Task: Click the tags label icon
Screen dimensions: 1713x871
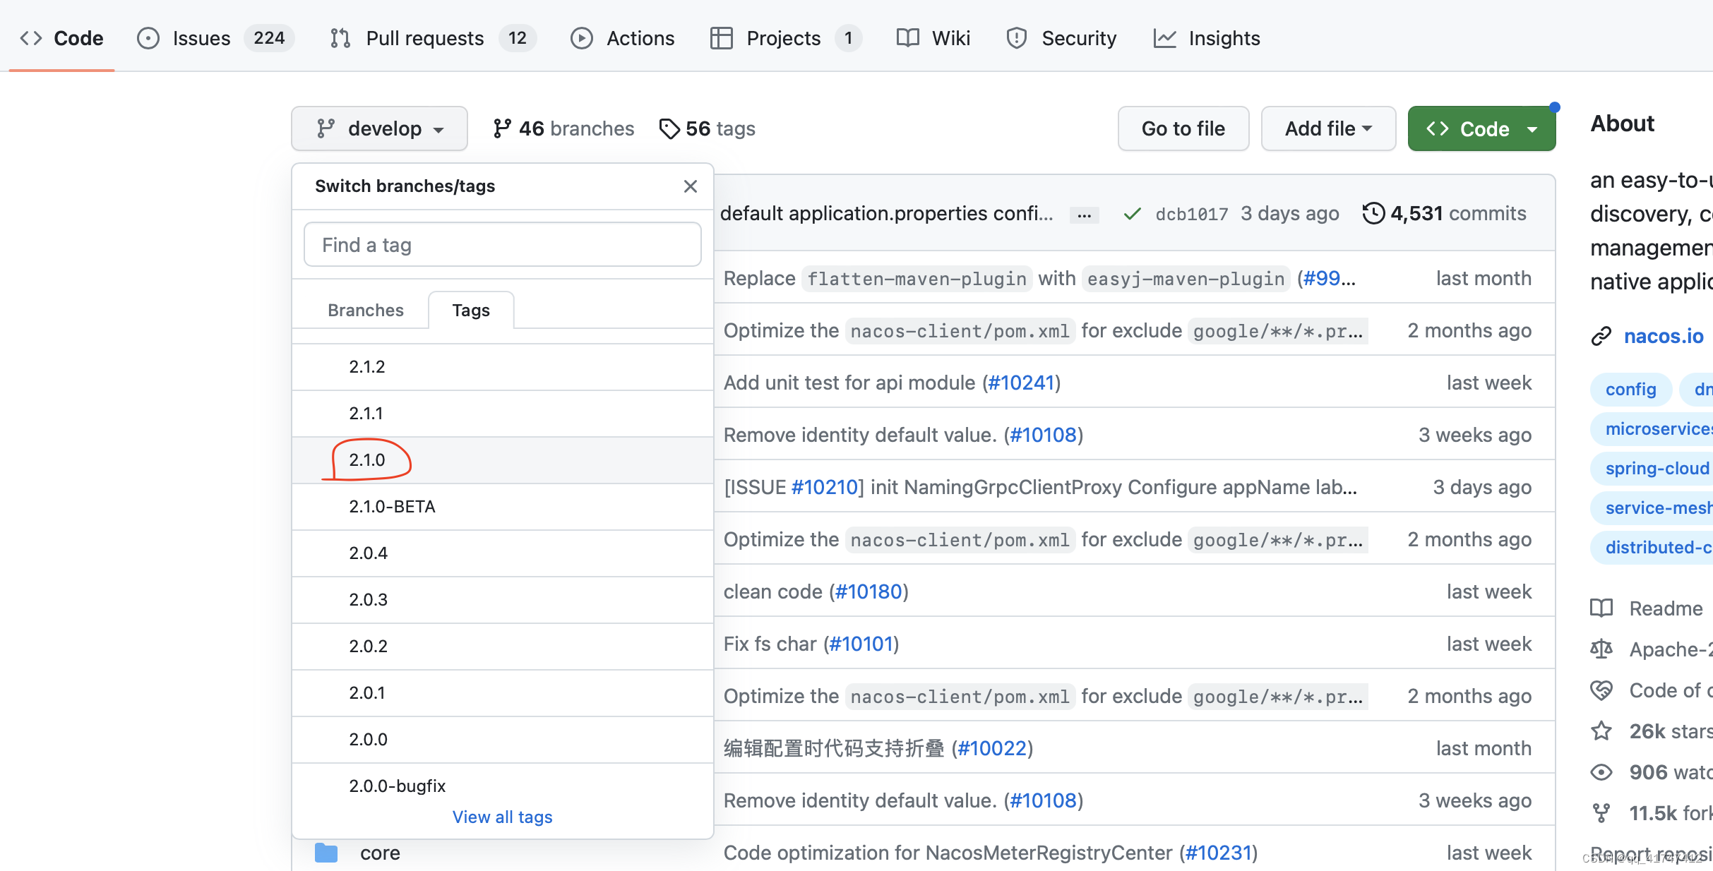Action: 669,128
